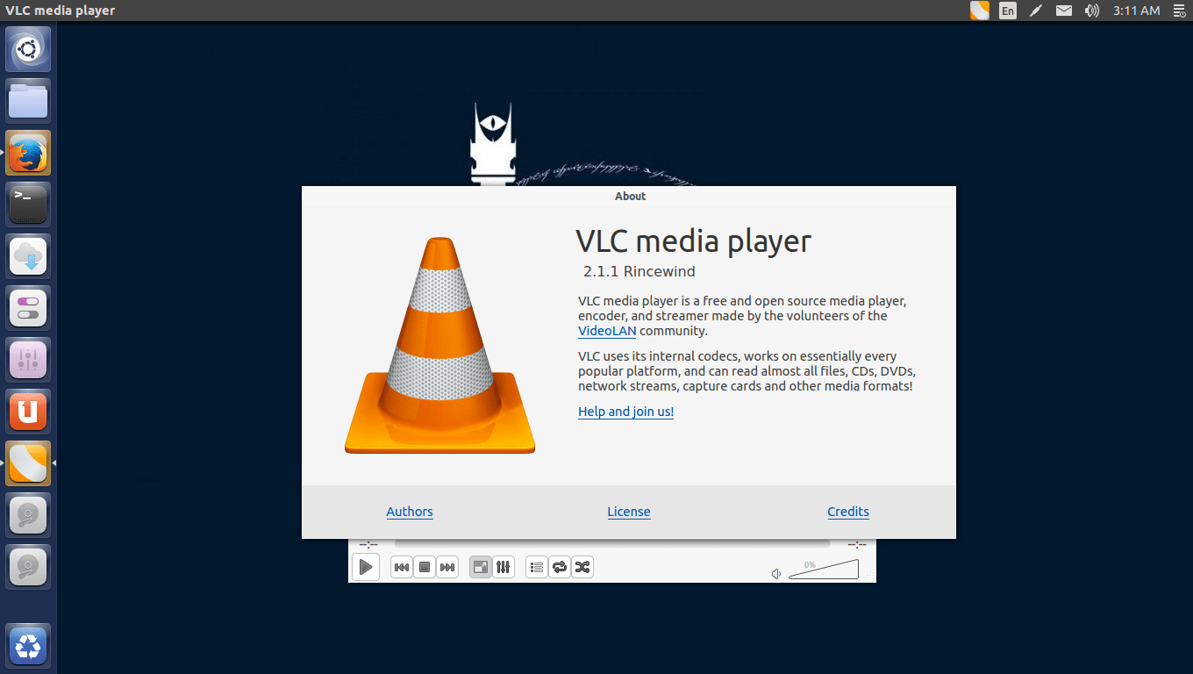Open the mail messaging indicator

[x=1064, y=11]
